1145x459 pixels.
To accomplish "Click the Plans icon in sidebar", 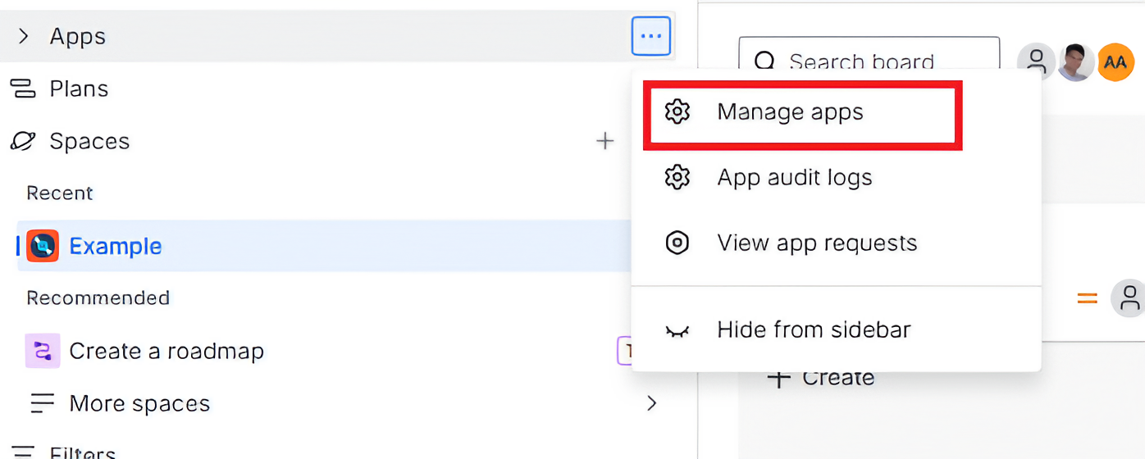I will (x=23, y=89).
